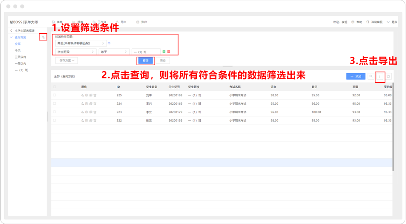This screenshot has width=406, height=224.
Task: Open the three-dot more options menu
Action: click(380, 76)
